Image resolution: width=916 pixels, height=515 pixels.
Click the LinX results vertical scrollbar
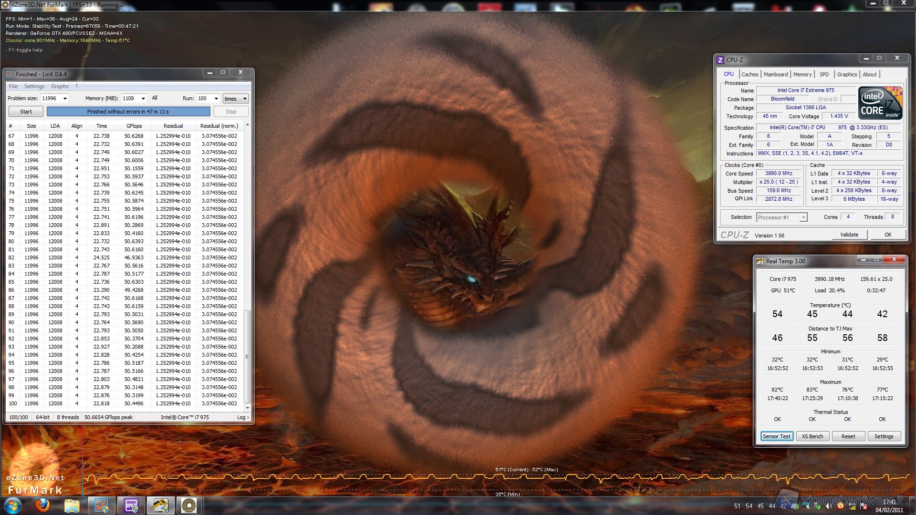click(x=247, y=356)
